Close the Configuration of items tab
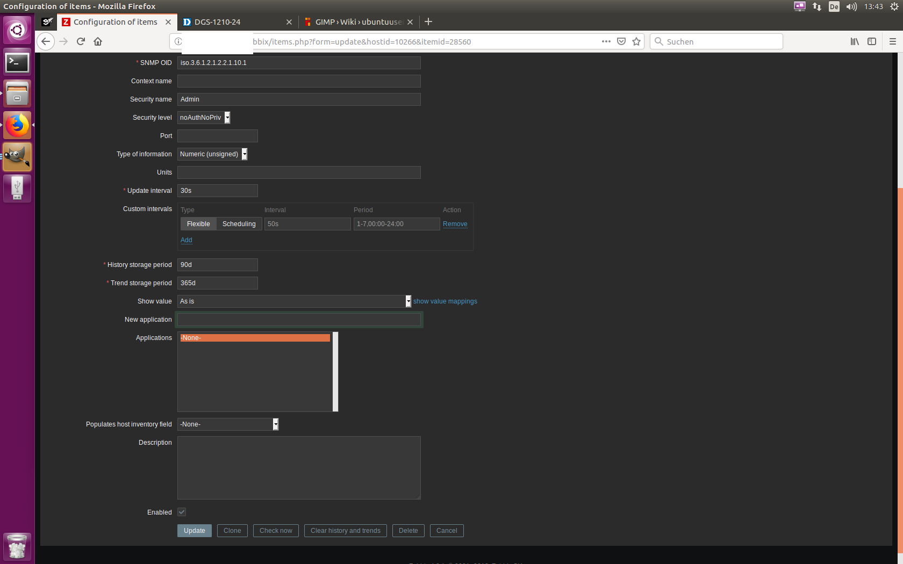The height and width of the screenshot is (564, 903). click(x=168, y=22)
